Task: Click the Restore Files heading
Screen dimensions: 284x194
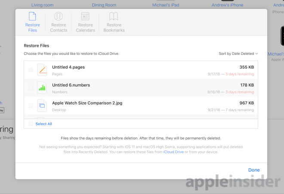Action: coord(37,45)
